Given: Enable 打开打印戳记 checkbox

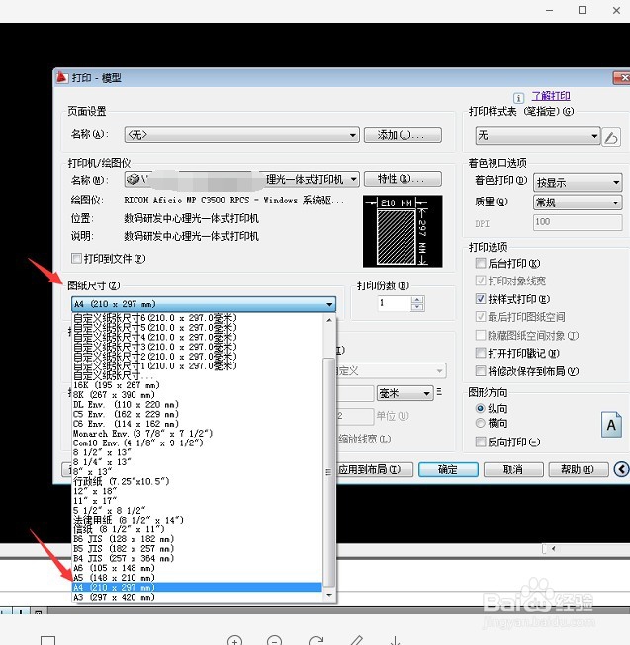Looking at the screenshot, I should [480, 353].
